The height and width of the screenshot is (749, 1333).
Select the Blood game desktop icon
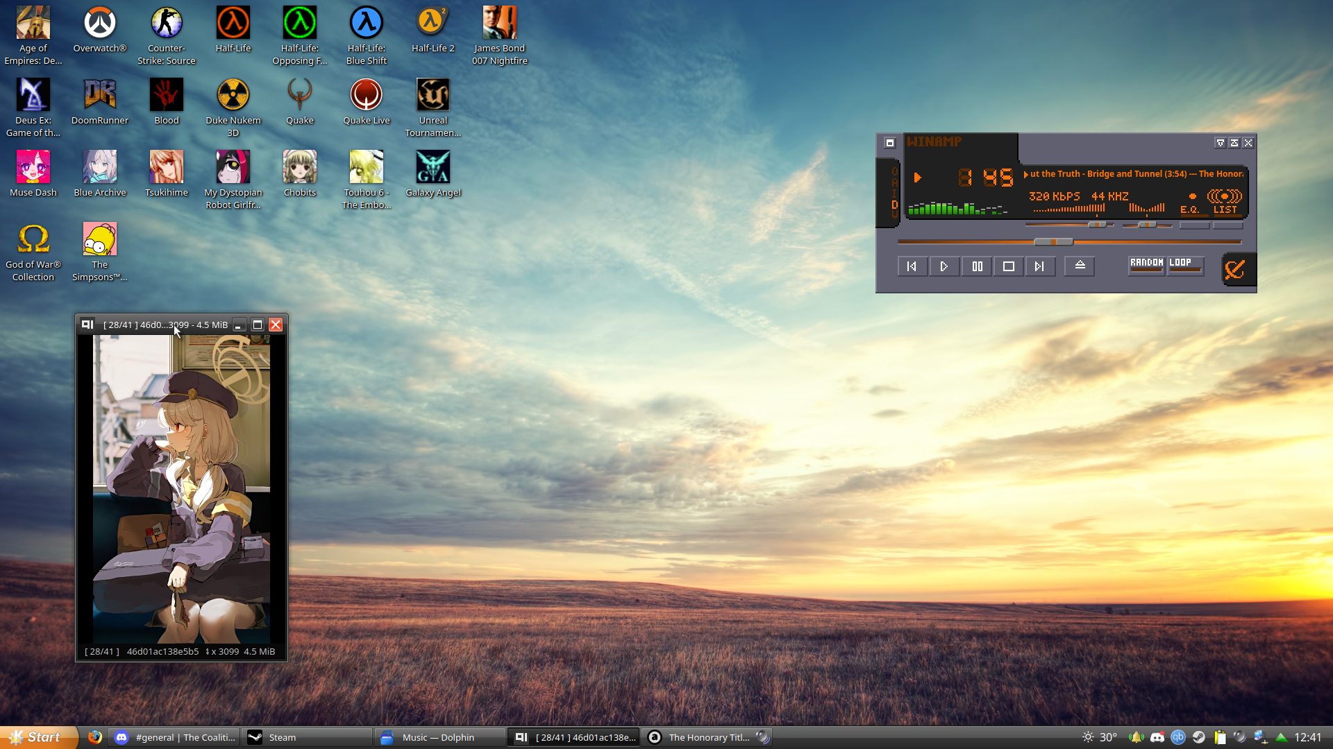coord(167,102)
